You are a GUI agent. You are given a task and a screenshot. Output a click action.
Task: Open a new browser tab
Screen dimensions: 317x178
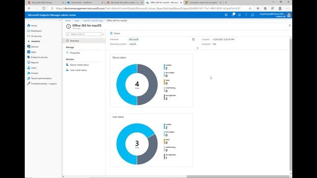[226, 2]
